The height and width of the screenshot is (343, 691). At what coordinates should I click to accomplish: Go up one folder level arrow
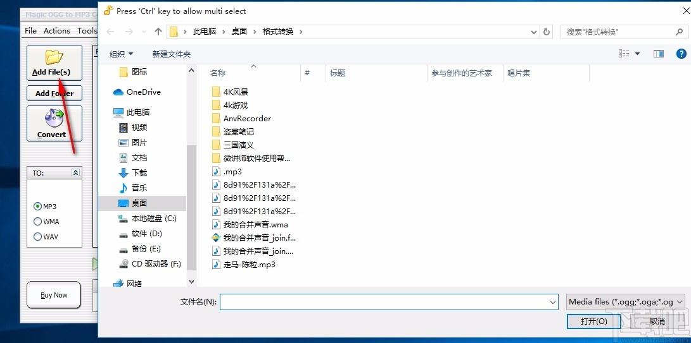point(158,32)
